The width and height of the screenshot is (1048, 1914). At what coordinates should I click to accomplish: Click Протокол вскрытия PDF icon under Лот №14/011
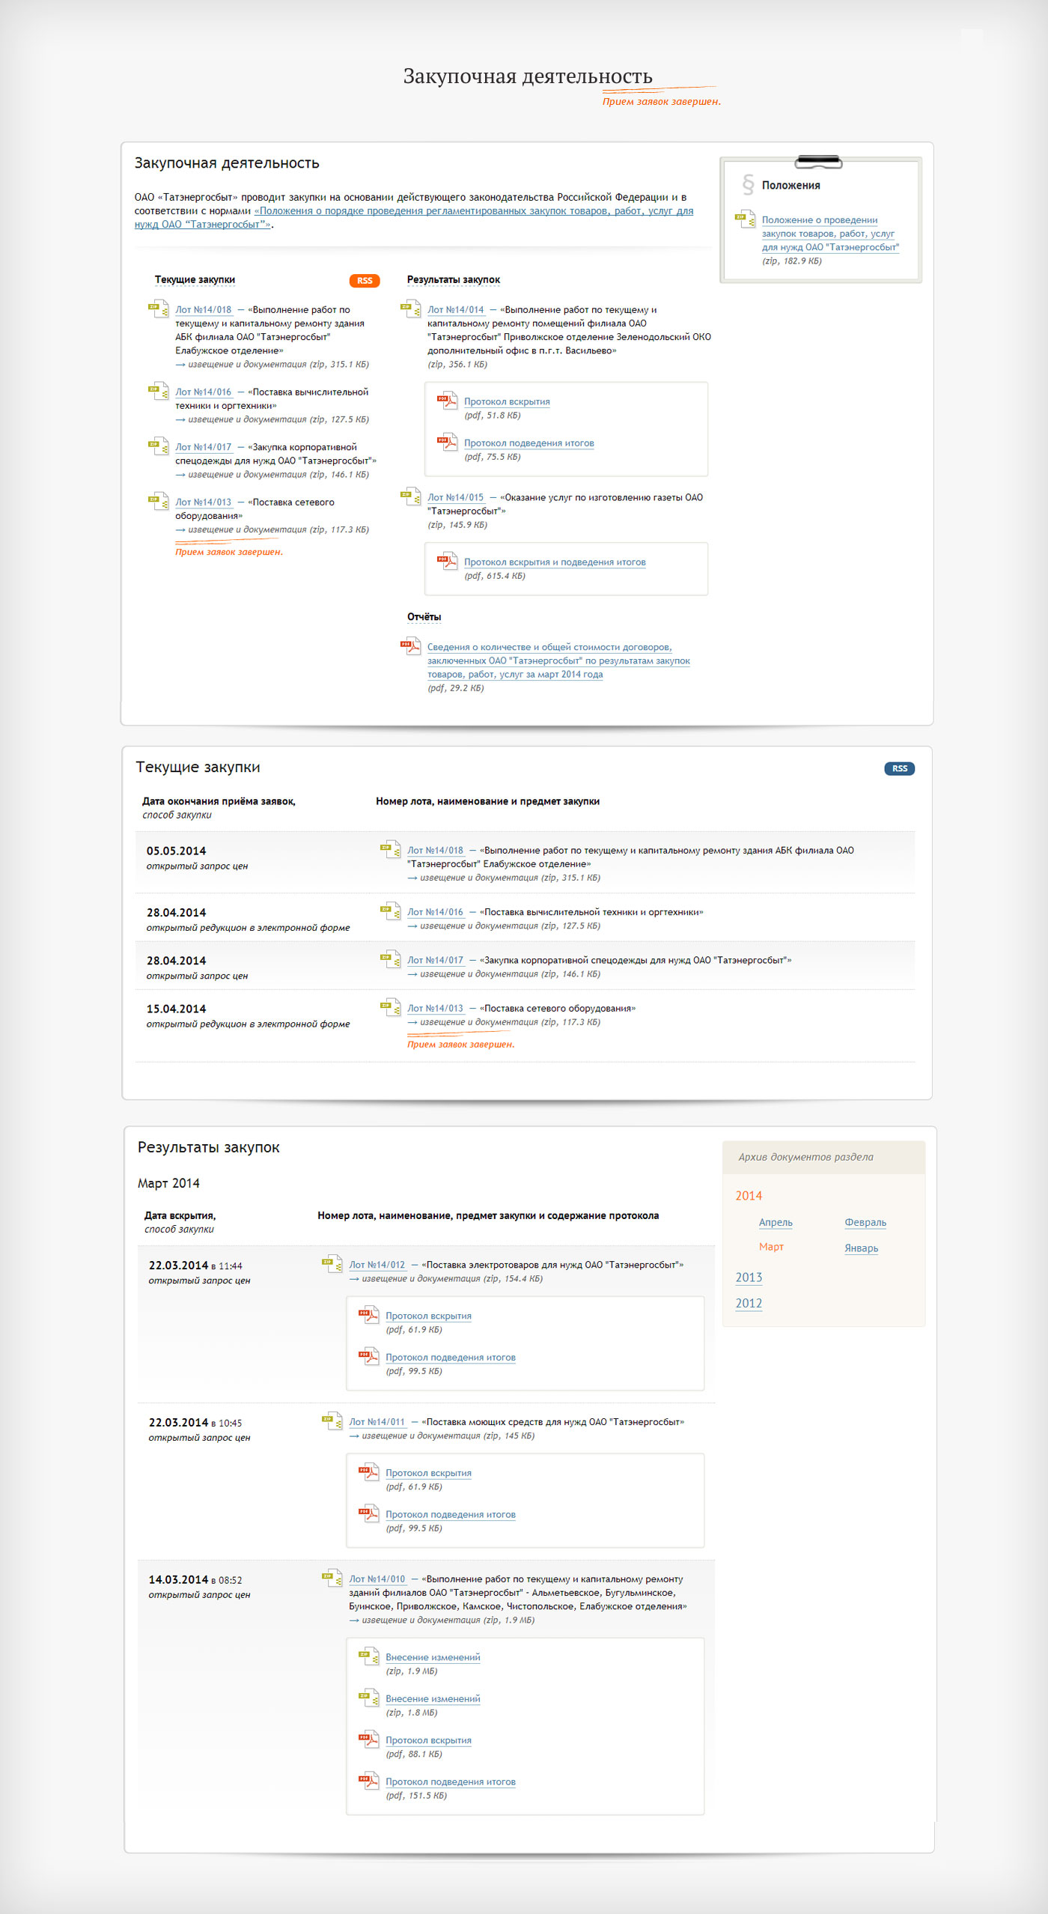pos(368,1472)
